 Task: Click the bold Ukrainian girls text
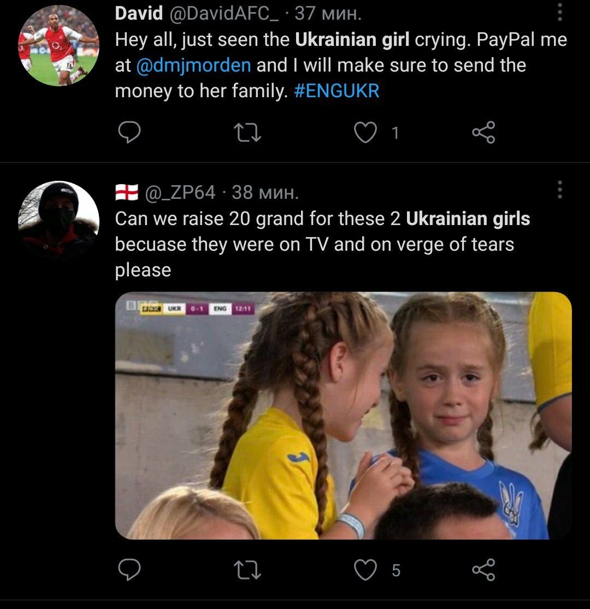pyautogui.click(x=468, y=218)
